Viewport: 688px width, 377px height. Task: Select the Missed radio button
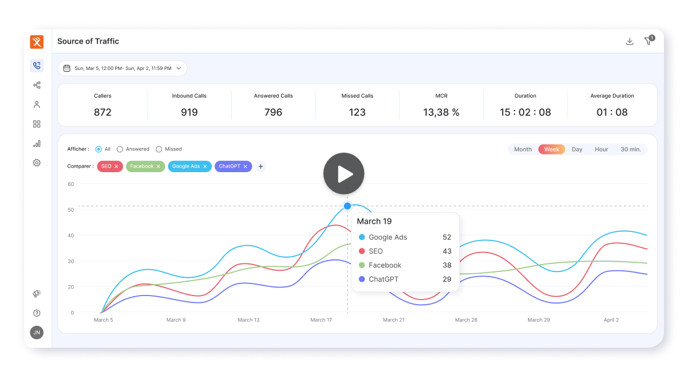click(x=159, y=149)
